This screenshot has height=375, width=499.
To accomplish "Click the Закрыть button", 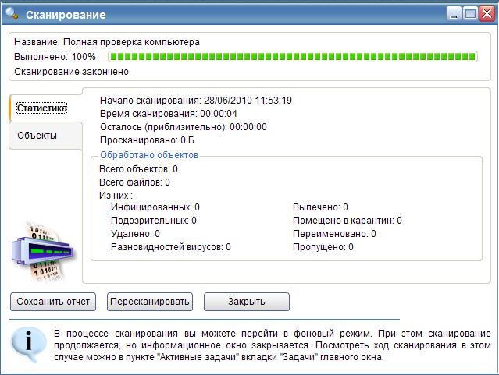I will click(x=247, y=301).
